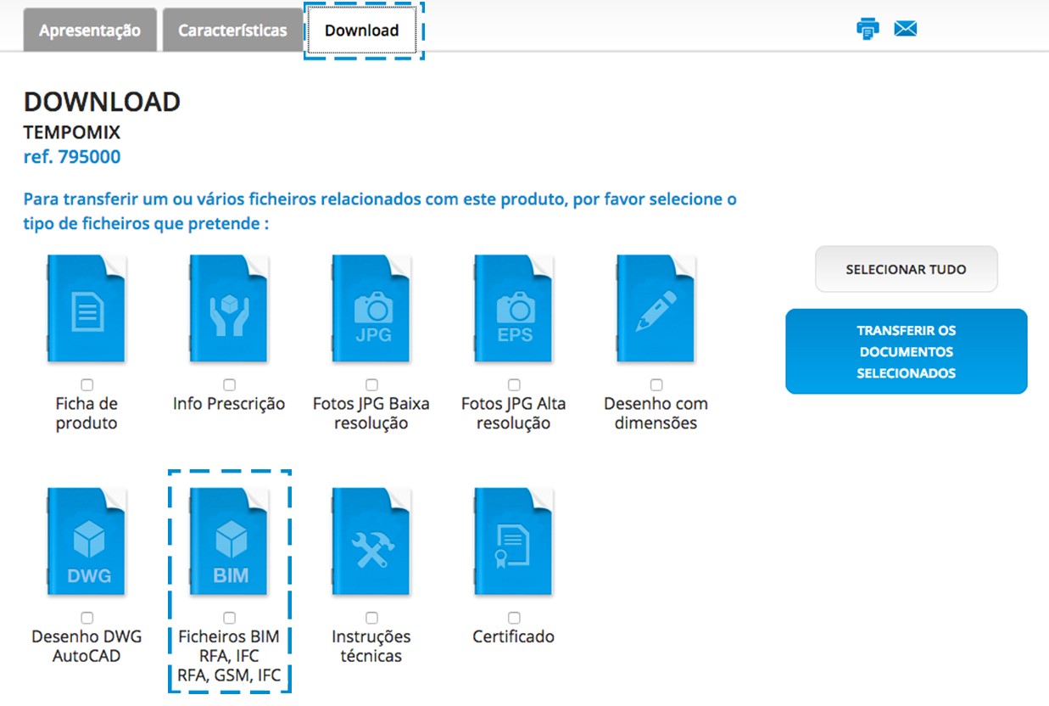
Task: Click the DOWNLOAD heading
Action: [x=102, y=102]
